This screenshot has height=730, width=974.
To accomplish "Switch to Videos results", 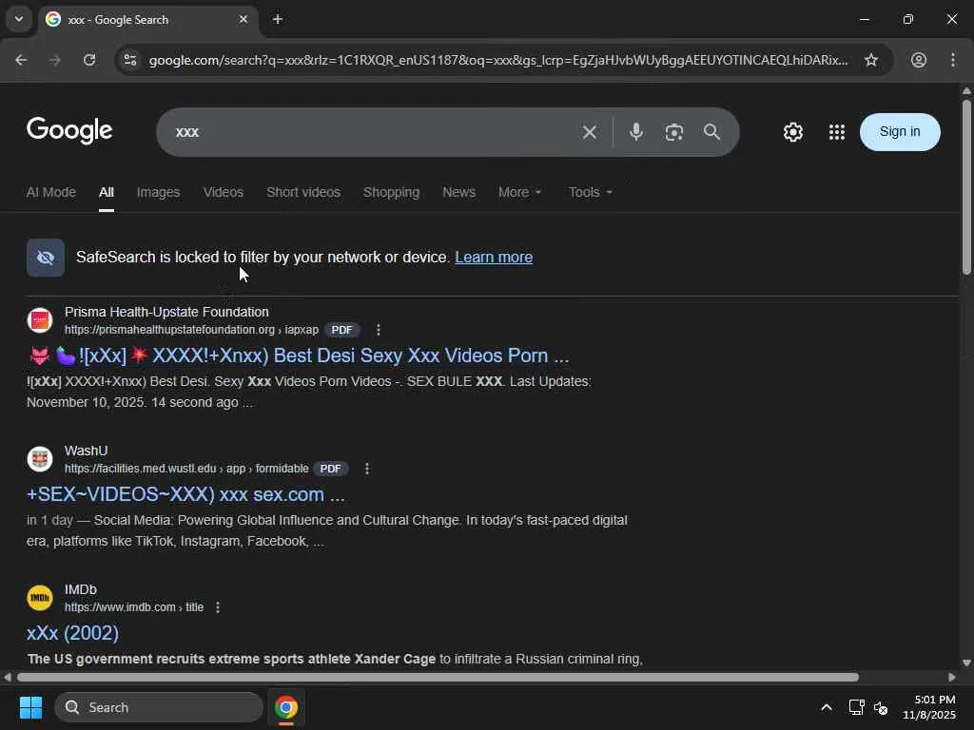I will click(223, 192).
